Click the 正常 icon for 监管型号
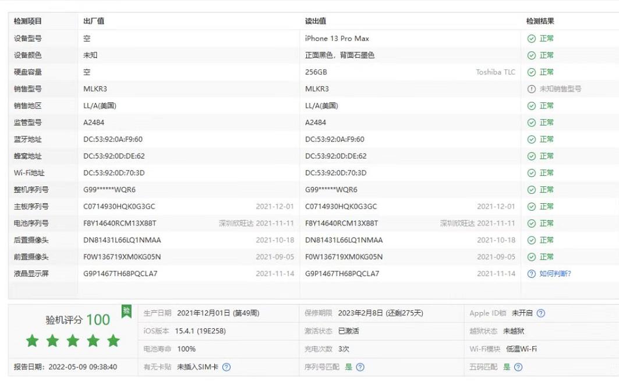The image size is (619, 382). pyautogui.click(x=530, y=122)
